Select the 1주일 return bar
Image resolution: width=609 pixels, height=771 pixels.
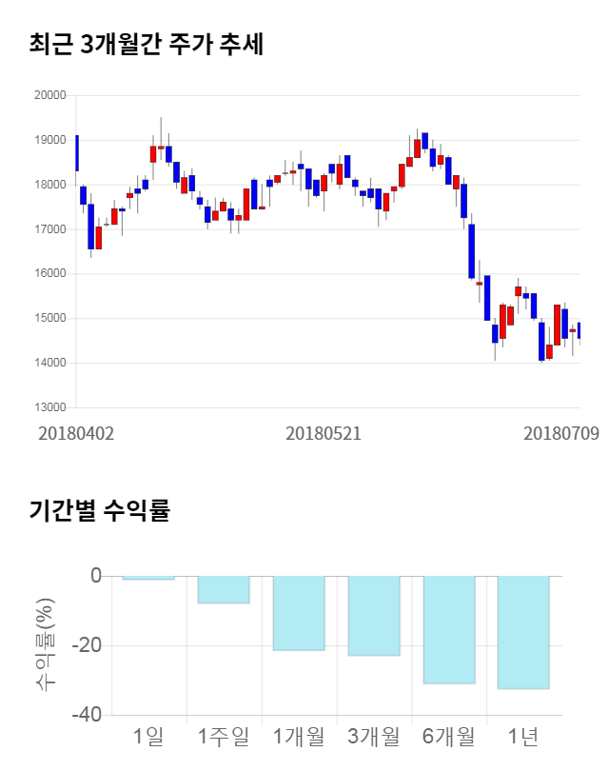click(224, 589)
